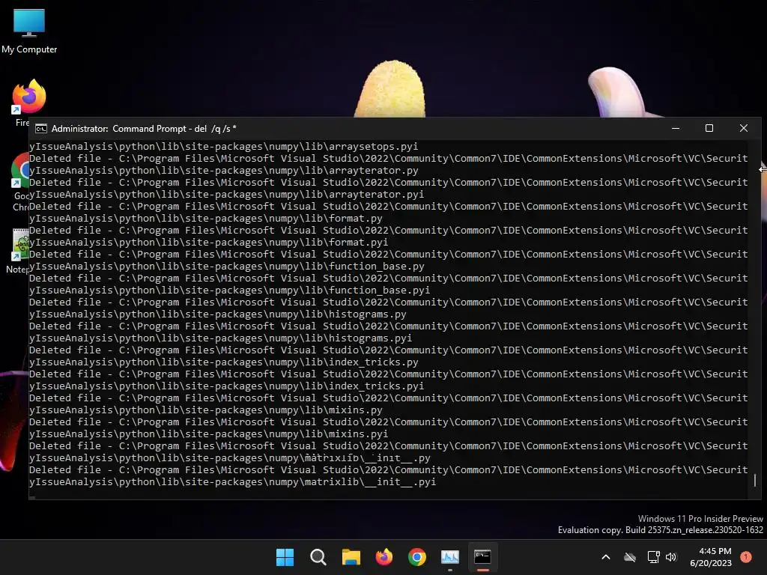Open the Windows Start menu
The width and height of the screenshot is (767, 575).
coord(285,557)
